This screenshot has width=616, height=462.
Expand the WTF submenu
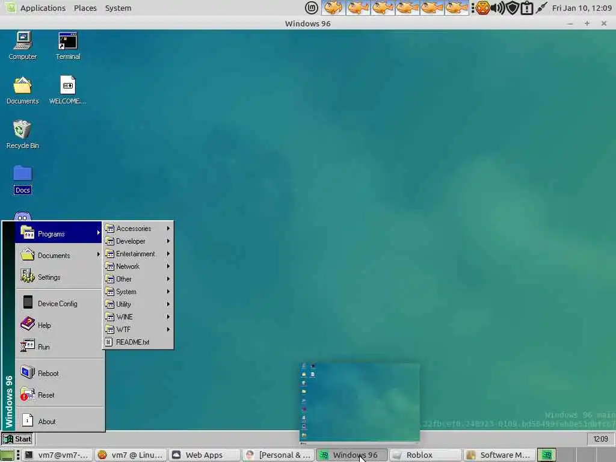point(138,329)
